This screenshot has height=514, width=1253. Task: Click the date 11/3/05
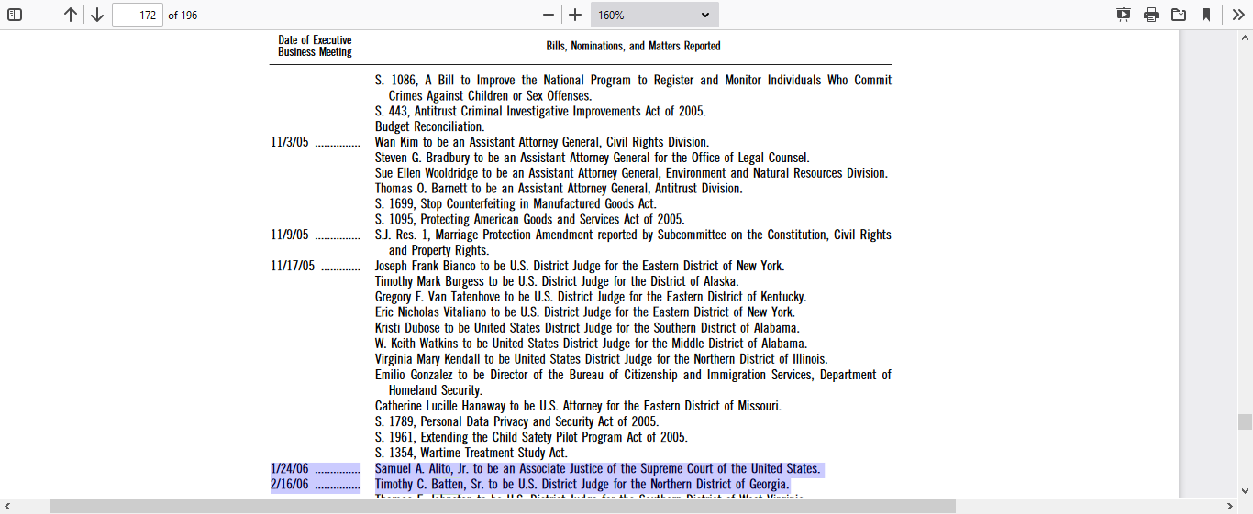pos(290,142)
